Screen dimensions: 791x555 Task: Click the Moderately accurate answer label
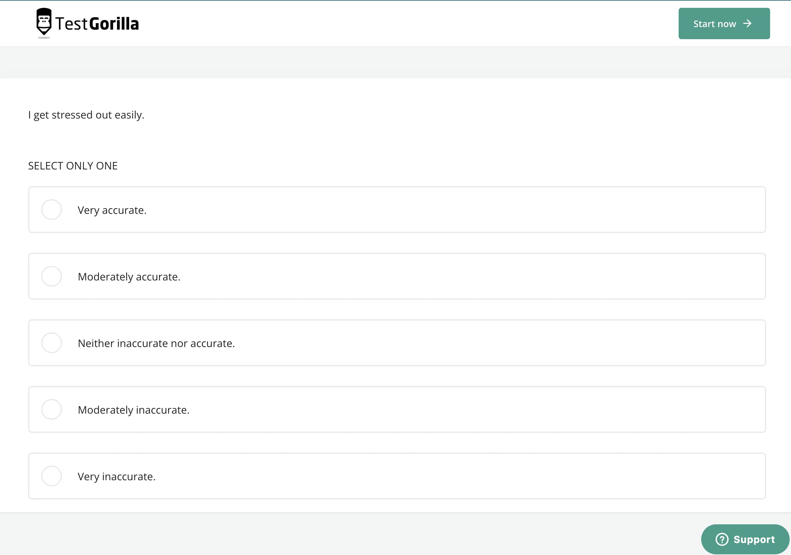tap(129, 277)
